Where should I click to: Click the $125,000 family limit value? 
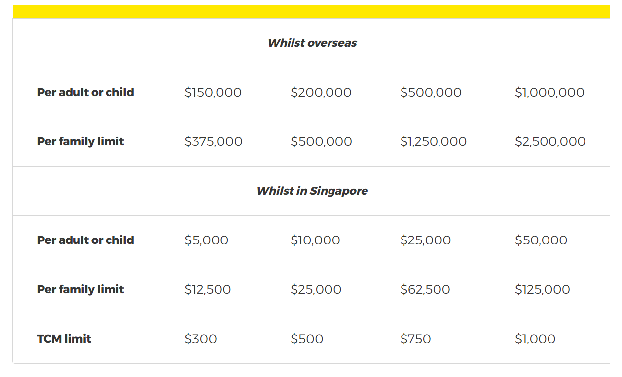point(543,289)
